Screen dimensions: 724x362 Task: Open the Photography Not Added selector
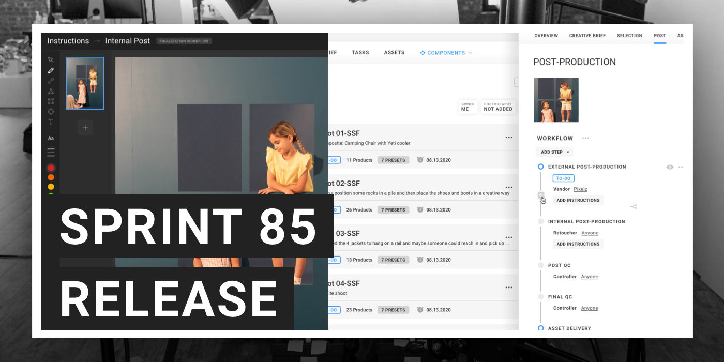pyautogui.click(x=498, y=107)
